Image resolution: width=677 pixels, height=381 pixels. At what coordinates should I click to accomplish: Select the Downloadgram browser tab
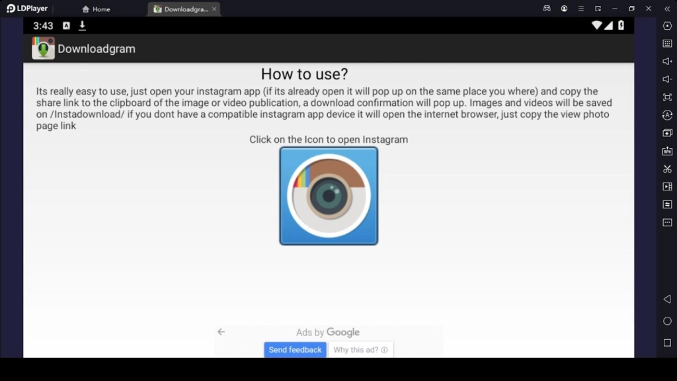pos(182,9)
